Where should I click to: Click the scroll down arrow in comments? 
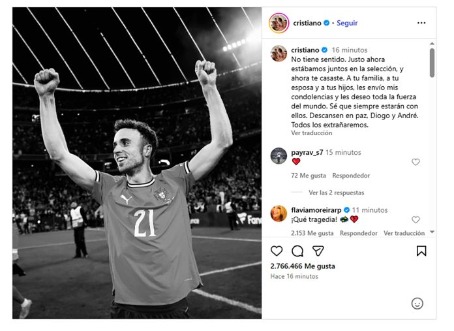coord(432,232)
